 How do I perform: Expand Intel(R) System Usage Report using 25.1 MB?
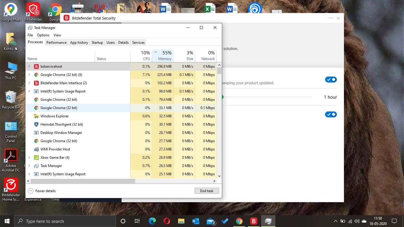tap(29, 174)
